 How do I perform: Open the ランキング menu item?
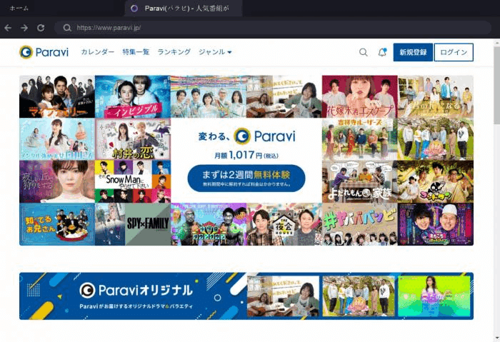coord(174,52)
